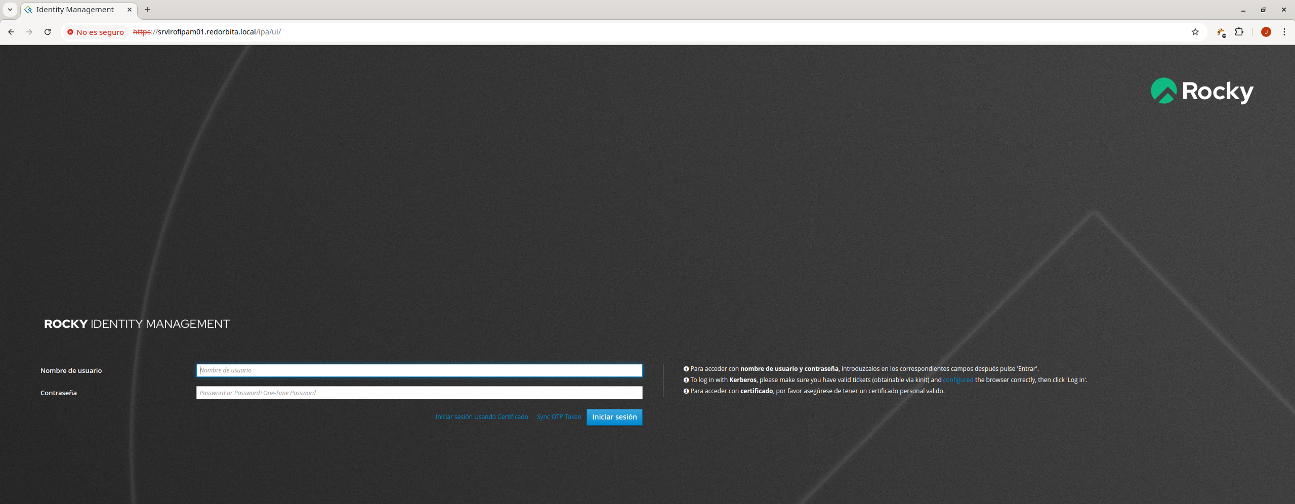
Task: Expand the tab search chevron
Action: [10, 10]
